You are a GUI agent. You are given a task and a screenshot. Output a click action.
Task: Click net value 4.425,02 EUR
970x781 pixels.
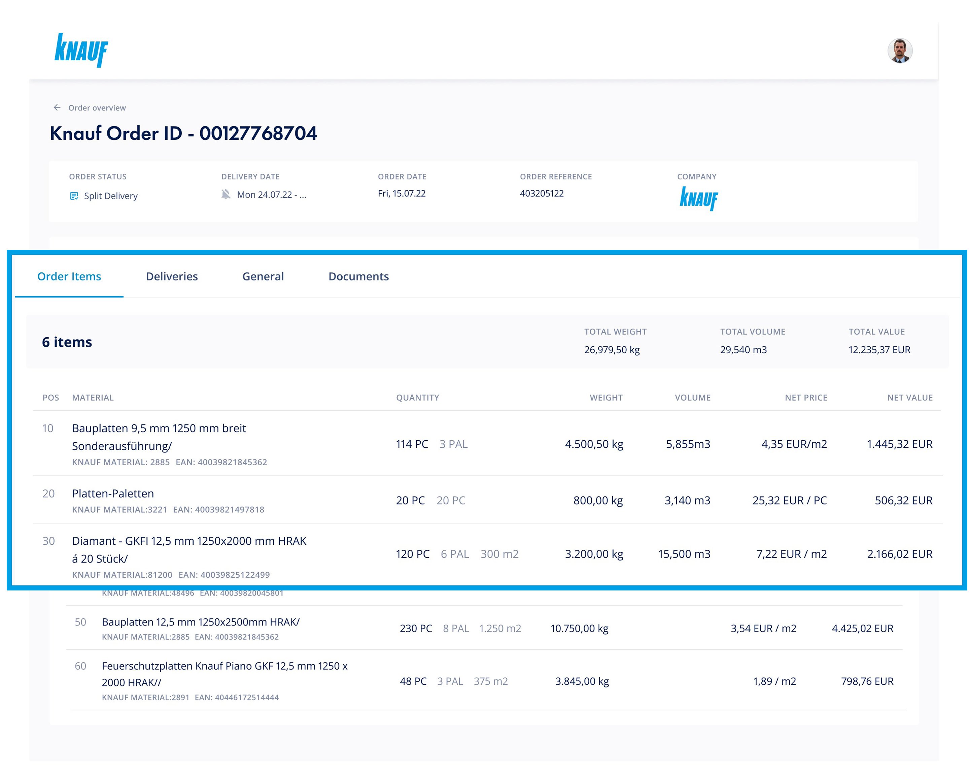tap(863, 629)
